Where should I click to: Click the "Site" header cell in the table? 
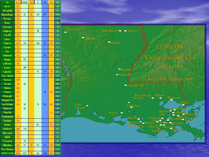point(7,2)
